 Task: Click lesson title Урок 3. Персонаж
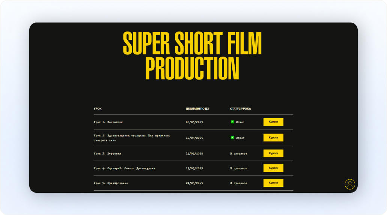coord(107,153)
